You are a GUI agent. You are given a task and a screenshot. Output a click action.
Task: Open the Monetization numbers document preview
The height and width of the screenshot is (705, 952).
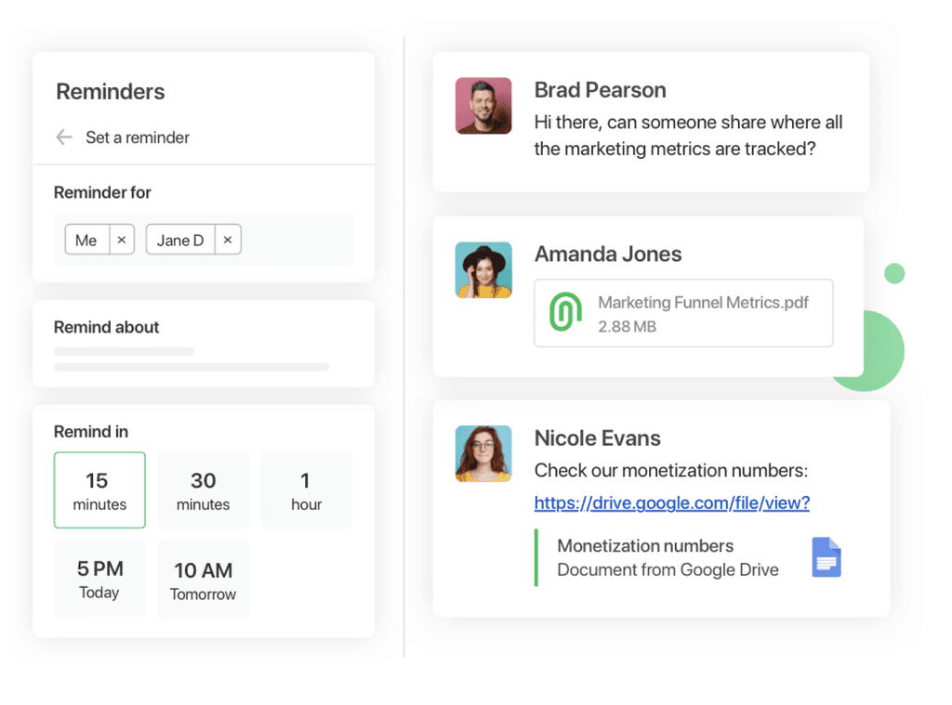pos(668,557)
